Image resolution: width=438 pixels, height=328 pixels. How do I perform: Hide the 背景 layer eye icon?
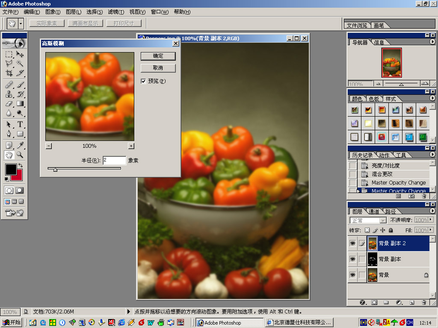(352, 275)
